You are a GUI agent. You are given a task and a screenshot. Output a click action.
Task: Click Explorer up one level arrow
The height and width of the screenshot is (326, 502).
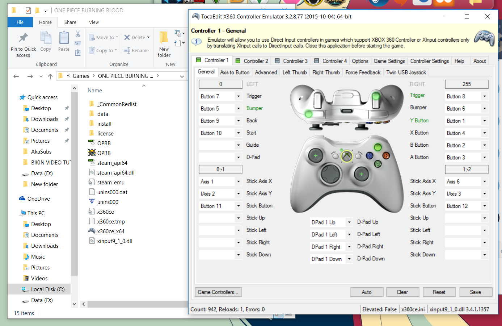50,76
